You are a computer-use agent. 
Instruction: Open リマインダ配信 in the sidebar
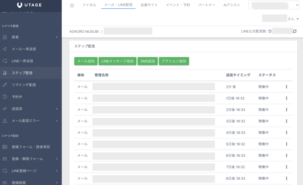point(24,85)
